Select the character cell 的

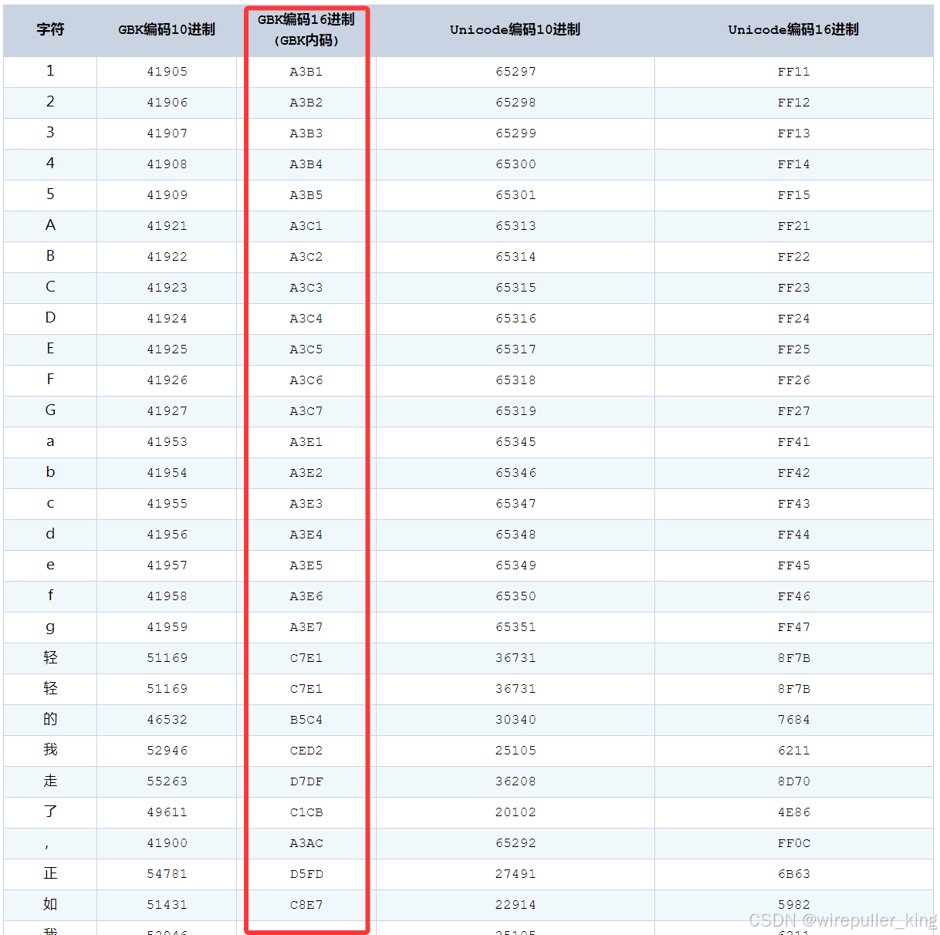coord(50,720)
